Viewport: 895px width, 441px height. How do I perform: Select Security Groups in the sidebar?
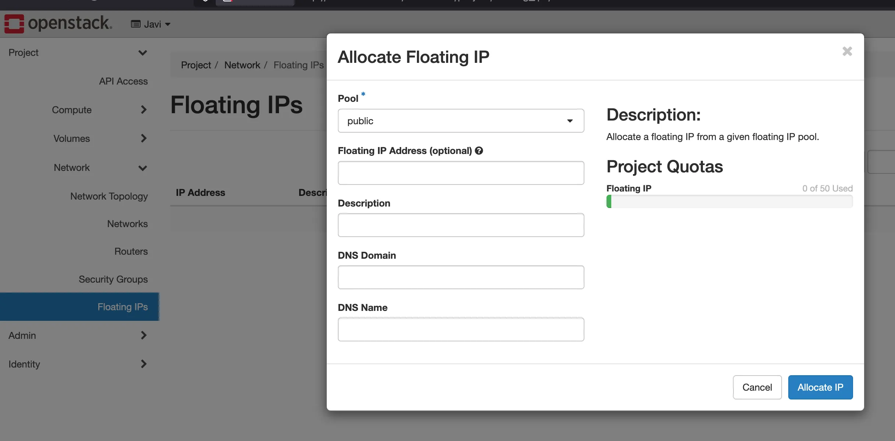click(113, 279)
